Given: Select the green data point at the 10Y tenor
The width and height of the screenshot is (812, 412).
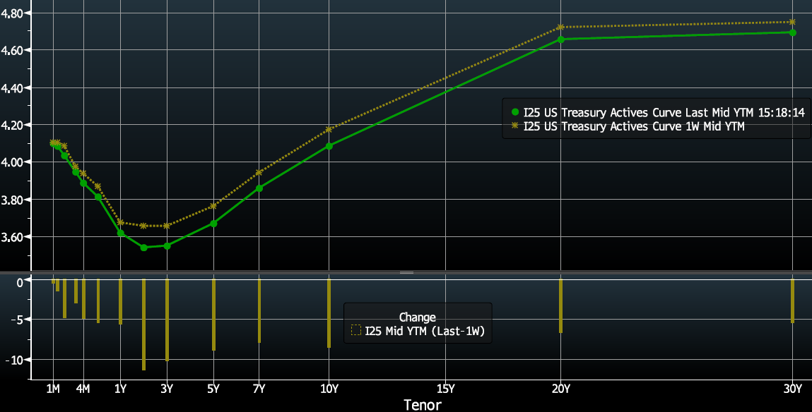Looking at the screenshot, I should (329, 147).
